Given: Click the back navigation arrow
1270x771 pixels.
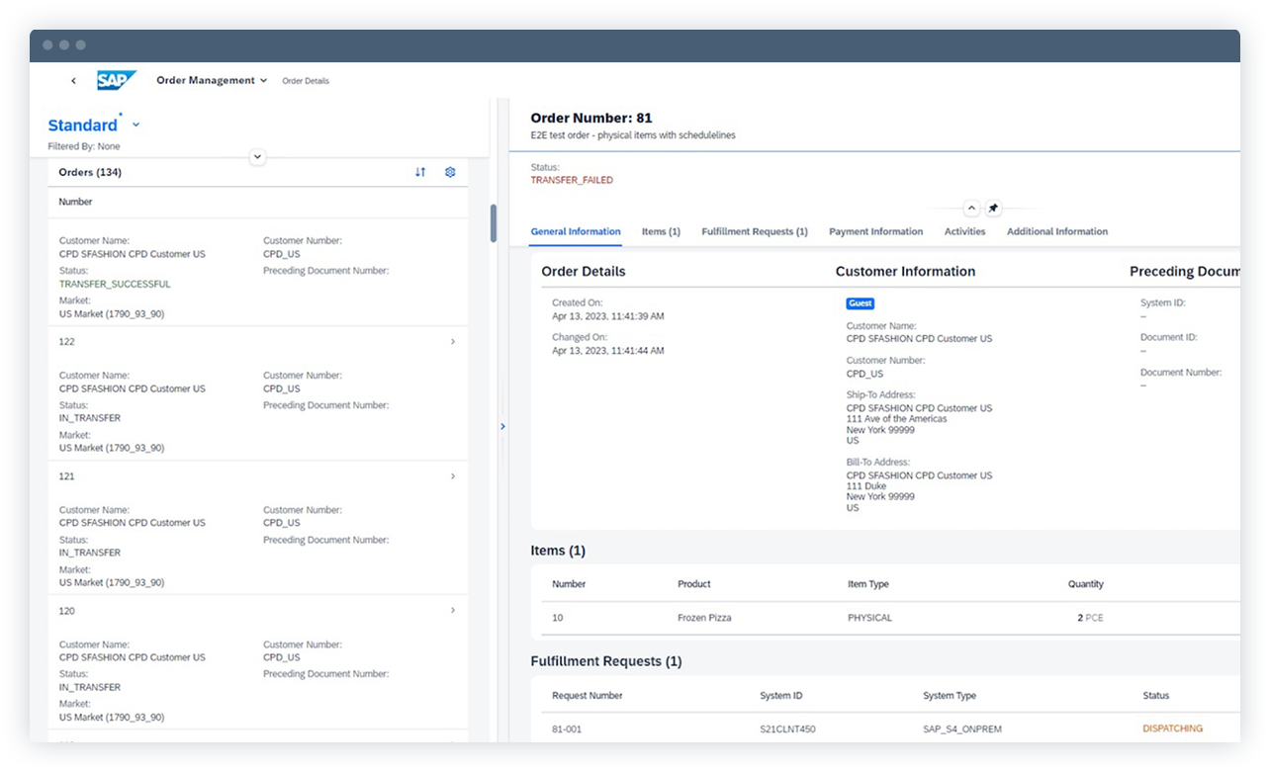Looking at the screenshot, I should (74, 80).
